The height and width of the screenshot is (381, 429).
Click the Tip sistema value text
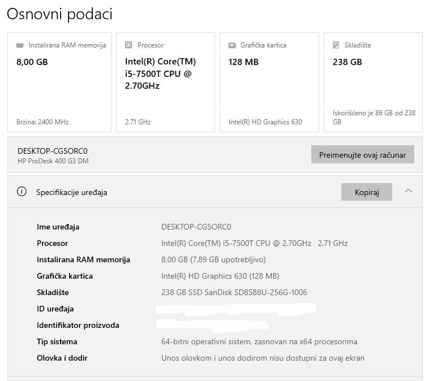259,341
